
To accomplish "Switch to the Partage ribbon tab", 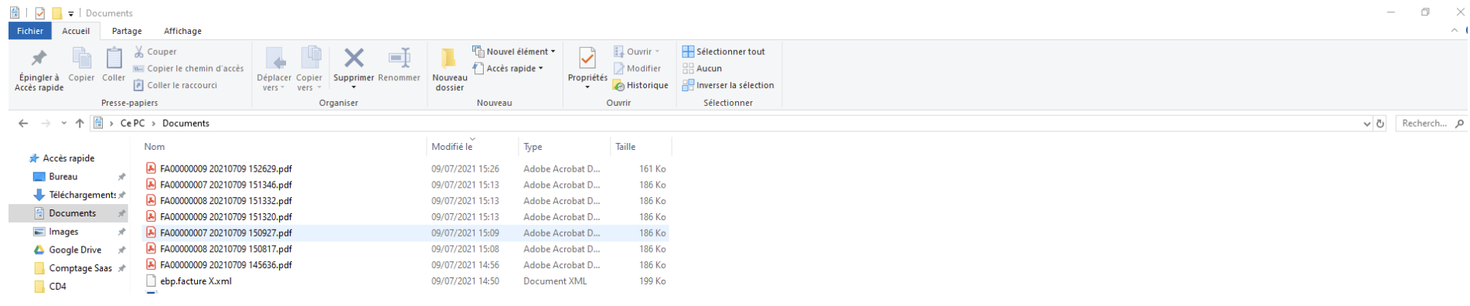I will click(x=127, y=31).
